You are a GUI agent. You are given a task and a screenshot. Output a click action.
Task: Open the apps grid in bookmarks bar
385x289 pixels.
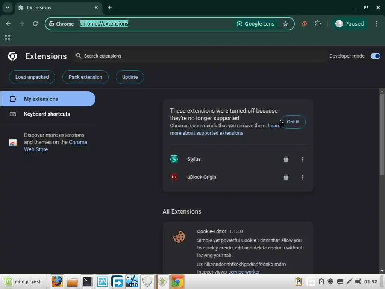pyautogui.click(x=8, y=38)
